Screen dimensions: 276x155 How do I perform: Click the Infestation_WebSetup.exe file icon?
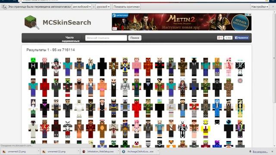[x=84, y=152]
